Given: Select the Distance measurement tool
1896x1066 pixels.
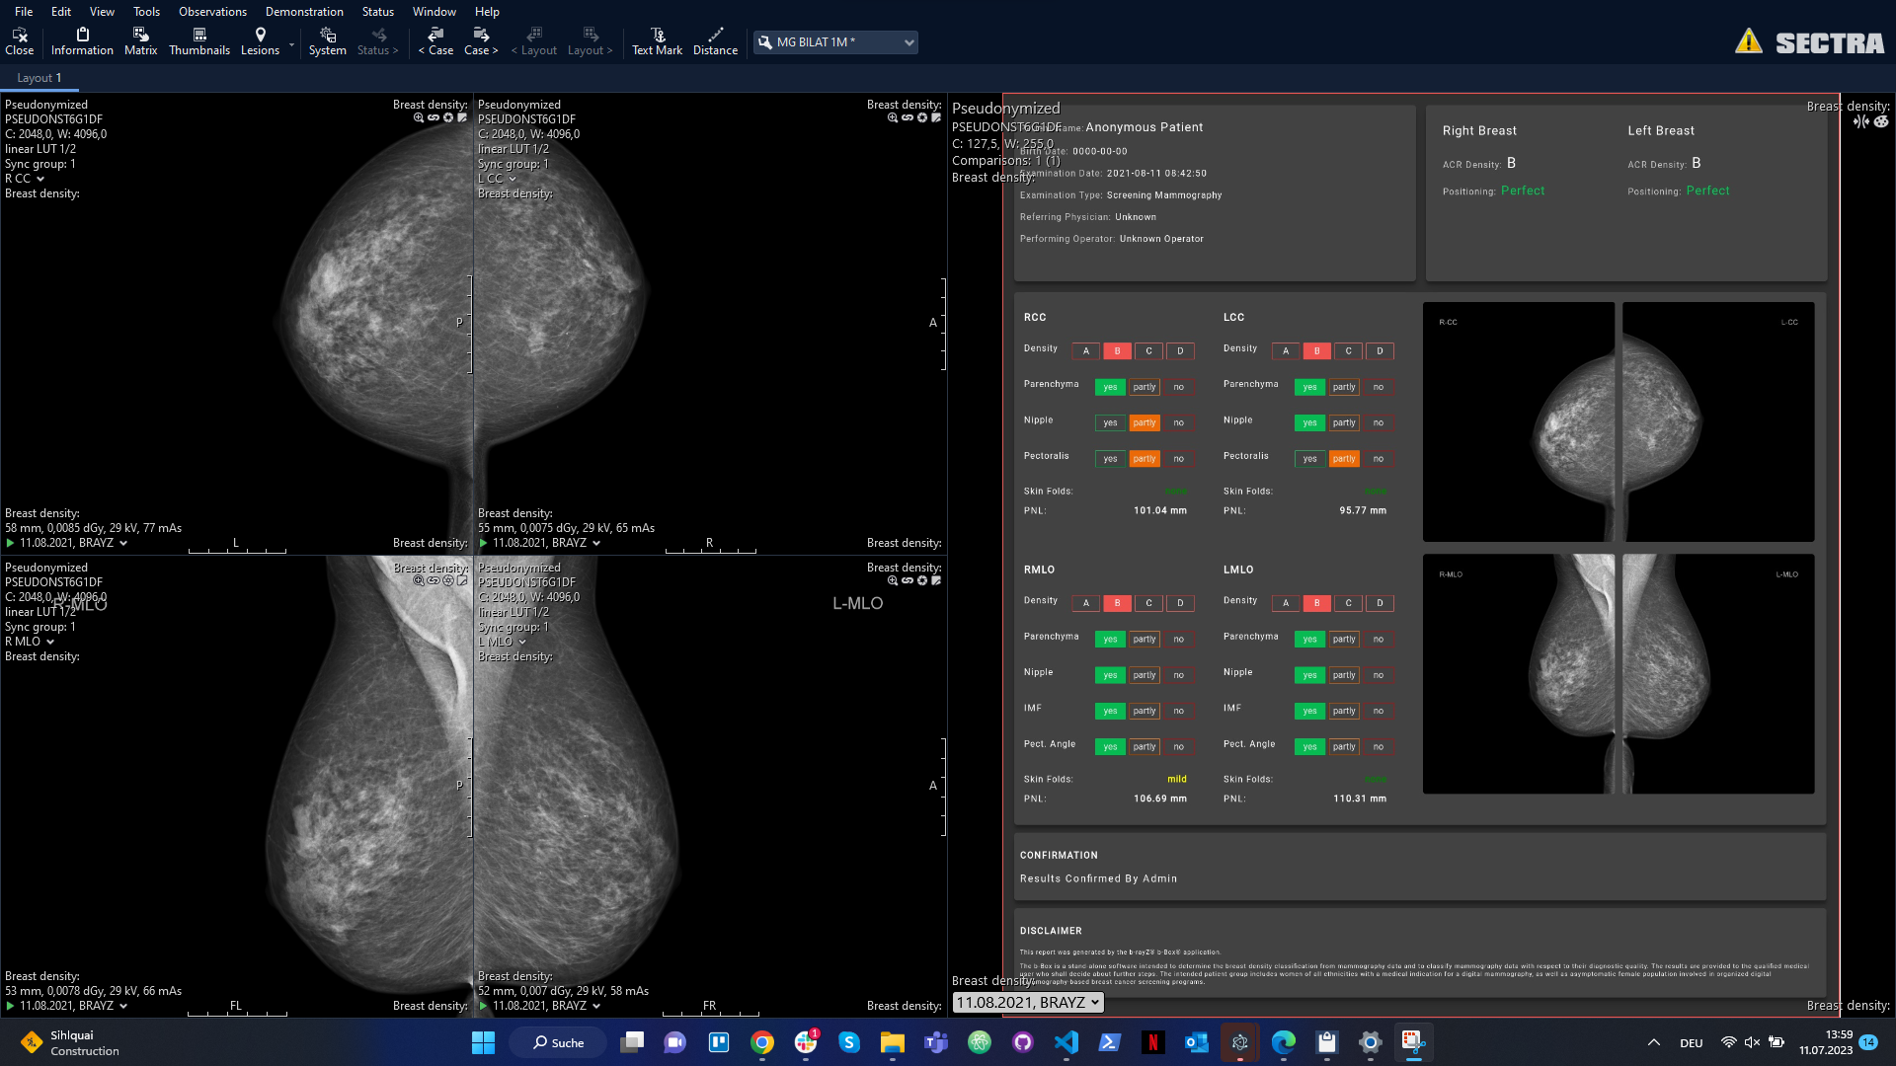Looking at the screenshot, I should point(715,40).
